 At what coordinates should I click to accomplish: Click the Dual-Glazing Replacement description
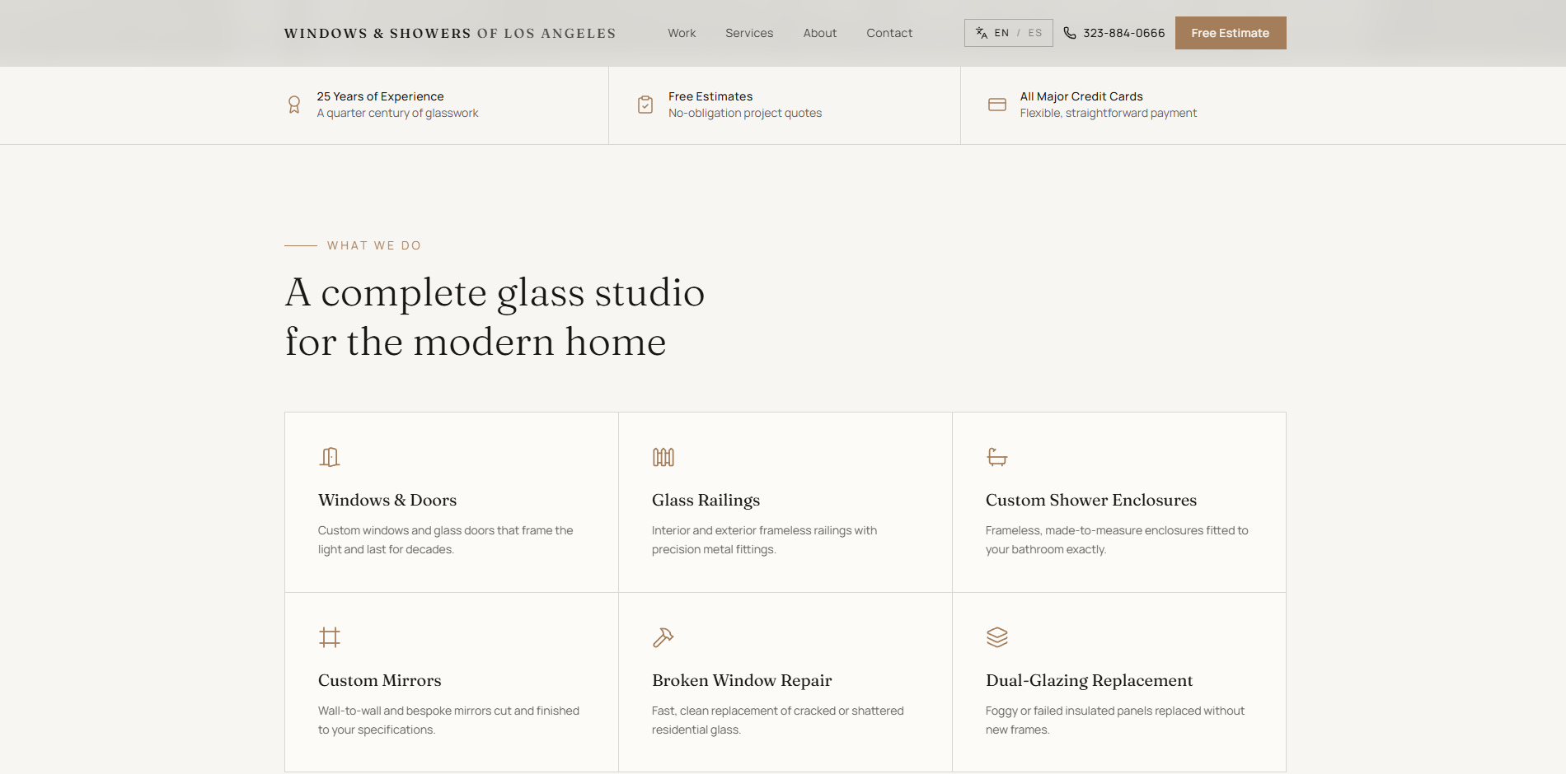pos(1115,720)
